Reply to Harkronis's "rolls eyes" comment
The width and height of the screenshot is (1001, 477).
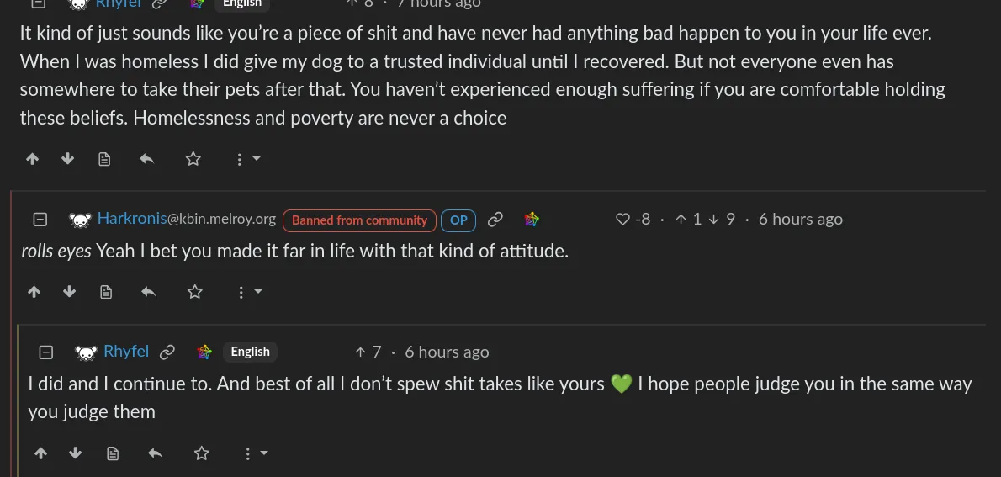[149, 292]
